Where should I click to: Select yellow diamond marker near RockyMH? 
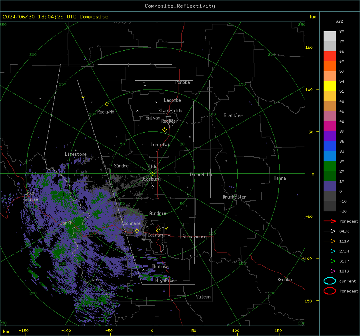coord(107,104)
